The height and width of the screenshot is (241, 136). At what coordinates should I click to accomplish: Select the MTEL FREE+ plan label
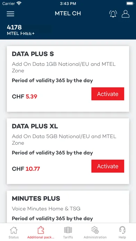point(21,33)
